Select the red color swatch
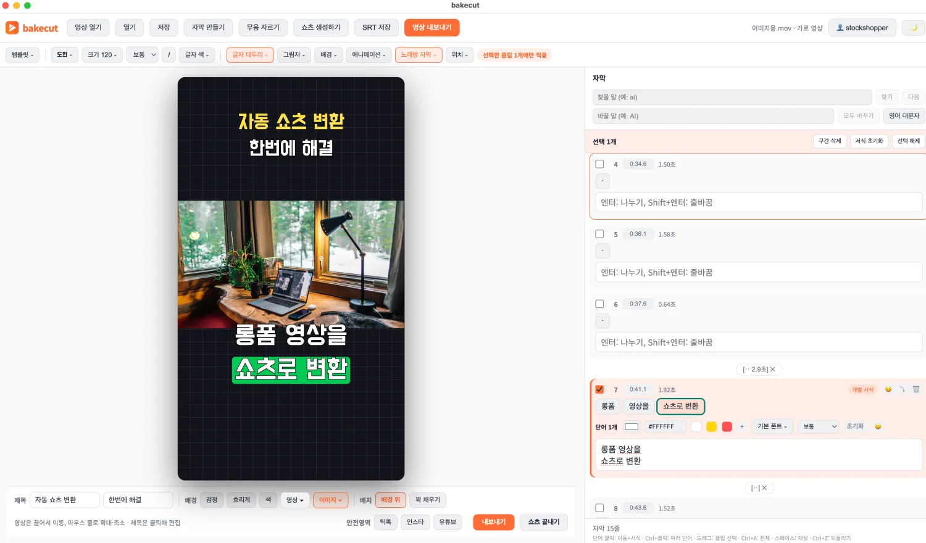 click(x=727, y=426)
